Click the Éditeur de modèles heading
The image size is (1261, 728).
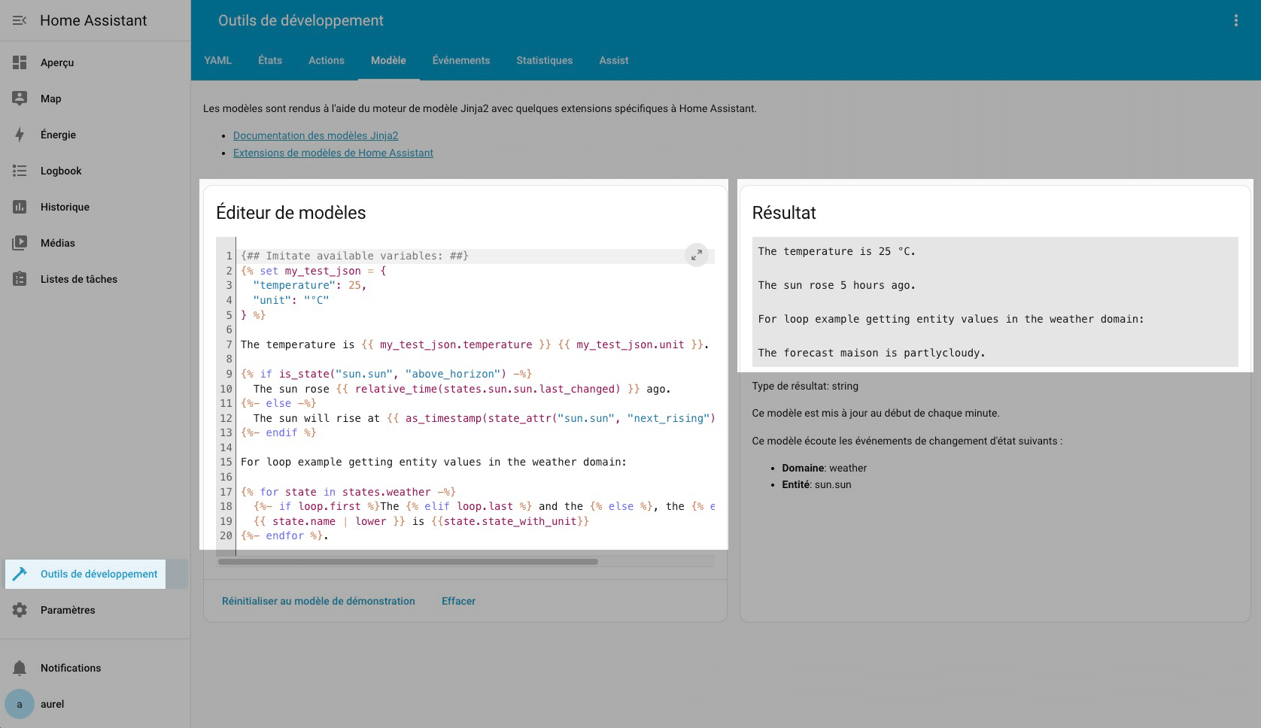point(290,213)
